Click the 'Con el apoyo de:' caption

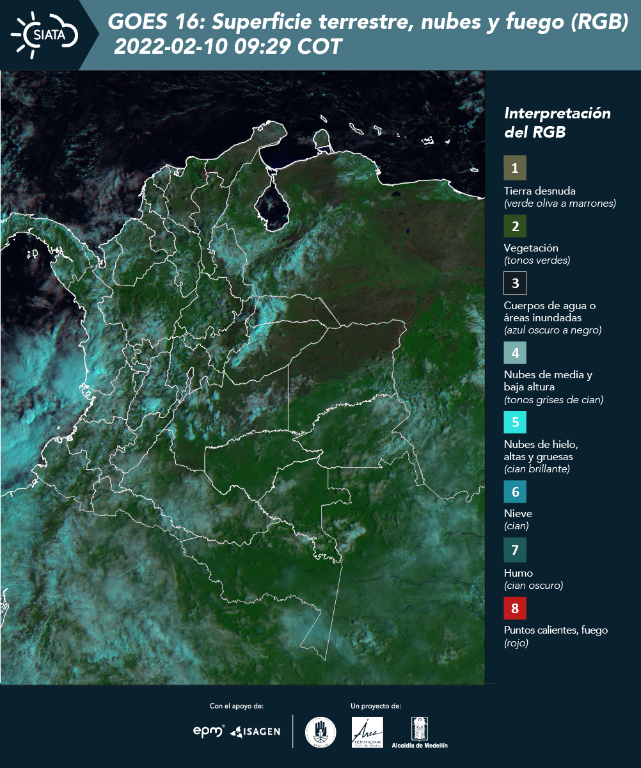click(237, 706)
